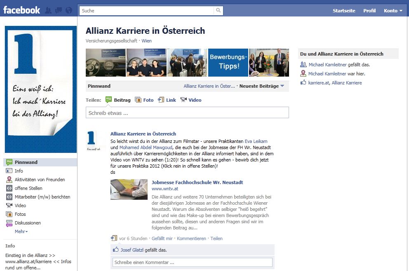
Task: Click Michael Kamleitner gefällt das name
Action: [x=328, y=65]
